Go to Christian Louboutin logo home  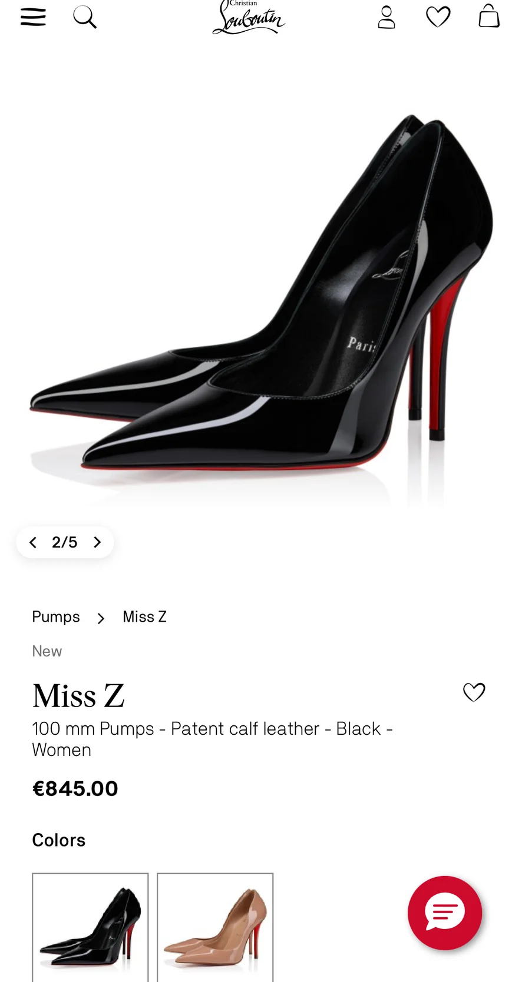(249, 17)
